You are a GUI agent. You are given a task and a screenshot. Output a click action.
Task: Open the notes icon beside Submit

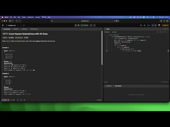(91, 25)
